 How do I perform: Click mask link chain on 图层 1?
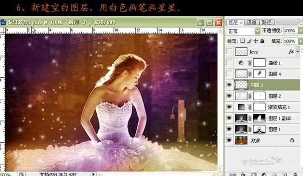[x=250, y=129]
